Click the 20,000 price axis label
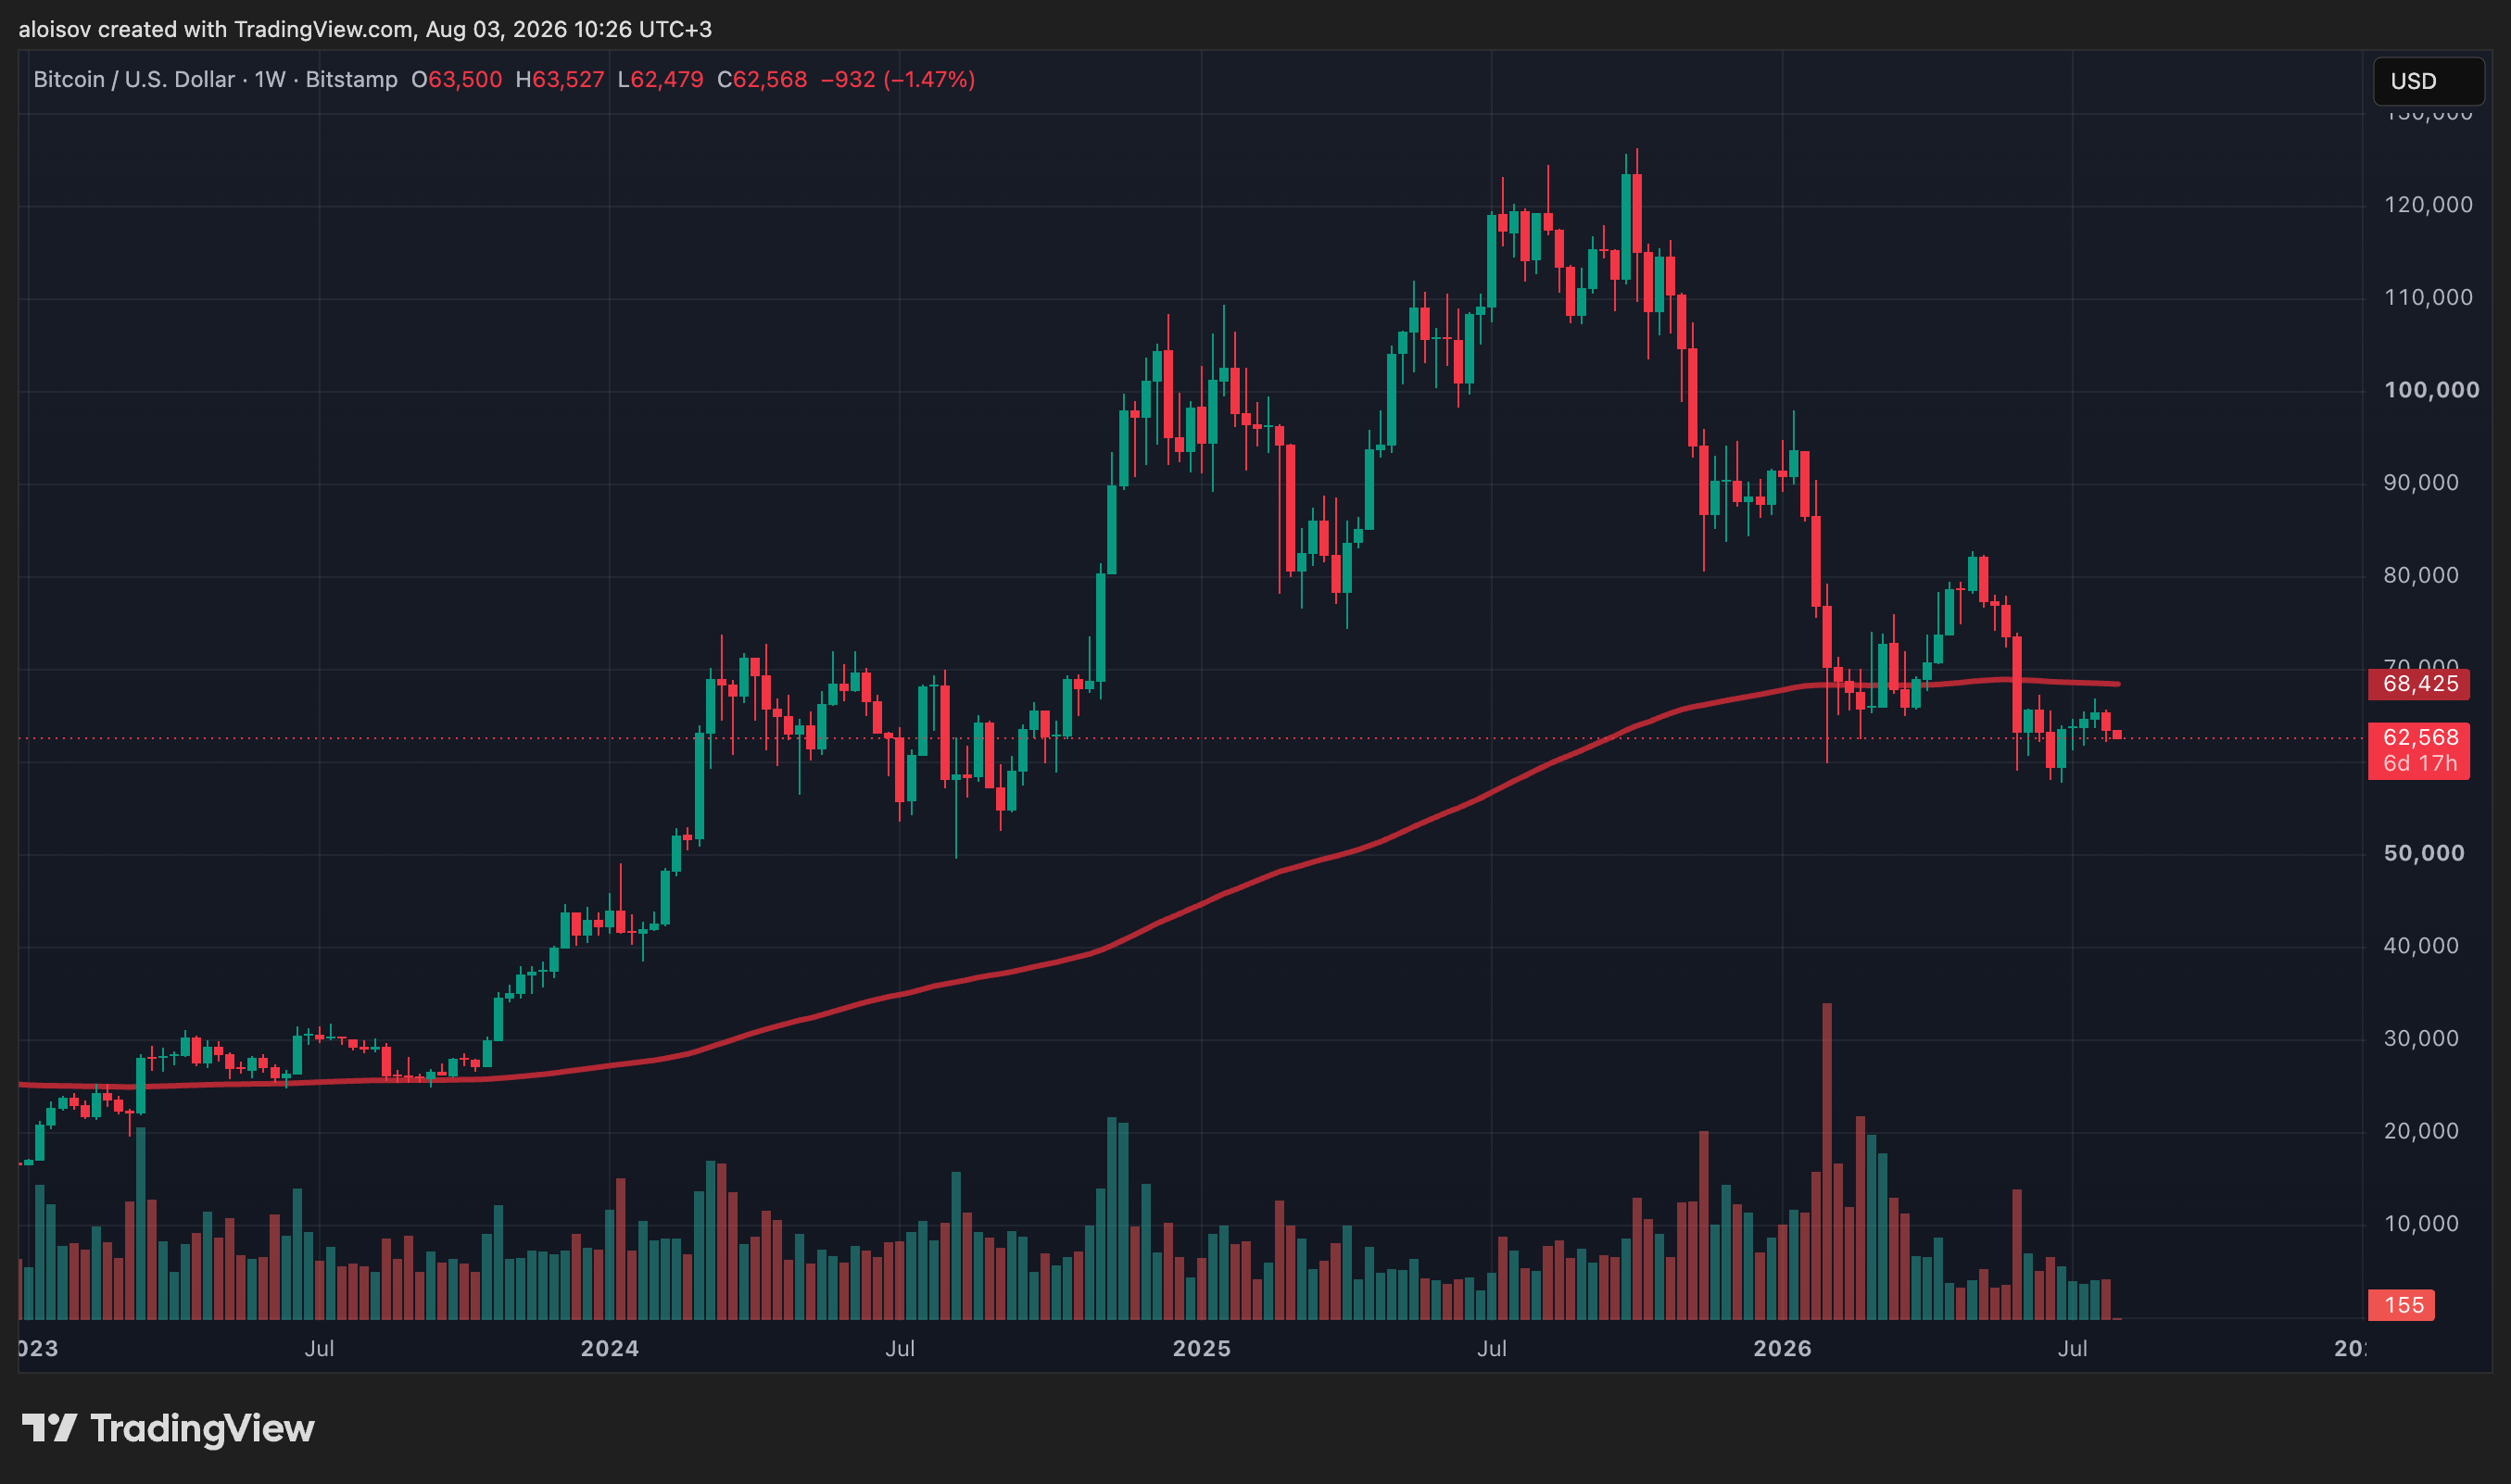Screen dimensions: 2511x1484 (2421, 1131)
